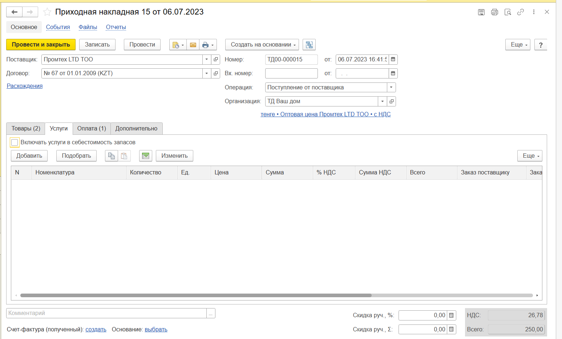Image resolution: width=562 pixels, height=339 pixels.
Task: Click the favorites star icon
Action: click(x=47, y=12)
